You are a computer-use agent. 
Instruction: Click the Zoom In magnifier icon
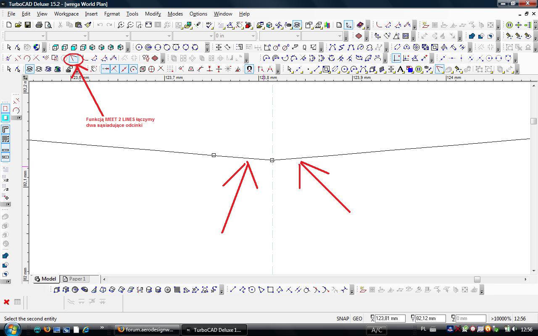click(121, 25)
